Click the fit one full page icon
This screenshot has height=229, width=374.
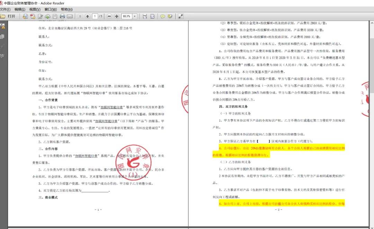[x=152, y=16]
